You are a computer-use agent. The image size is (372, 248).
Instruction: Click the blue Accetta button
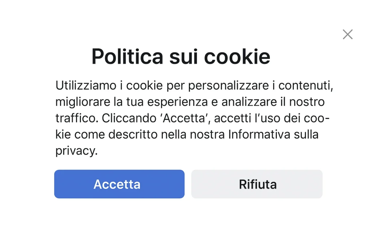coord(119,184)
